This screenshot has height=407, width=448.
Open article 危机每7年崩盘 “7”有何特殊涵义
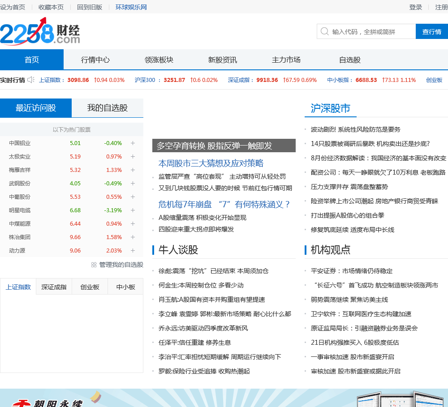click(x=224, y=205)
